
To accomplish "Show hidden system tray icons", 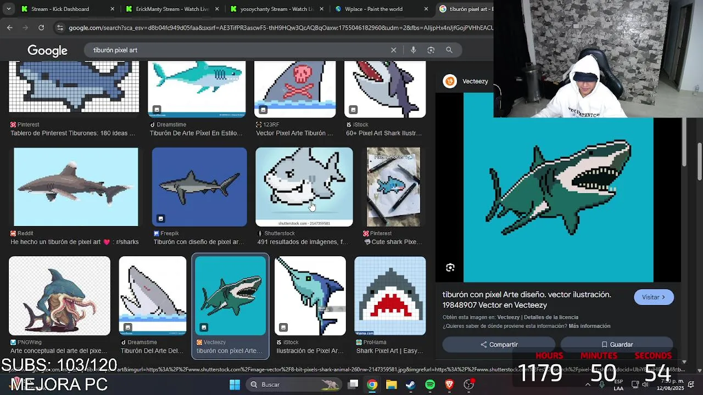I will coord(588,385).
